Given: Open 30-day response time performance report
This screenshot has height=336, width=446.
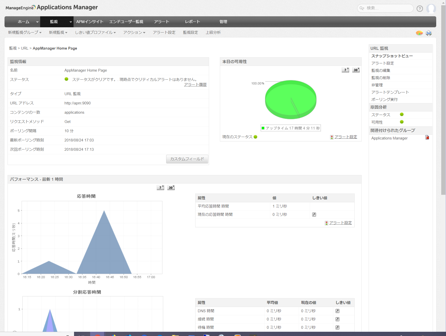Looking at the screenshot, I should 171,188.
